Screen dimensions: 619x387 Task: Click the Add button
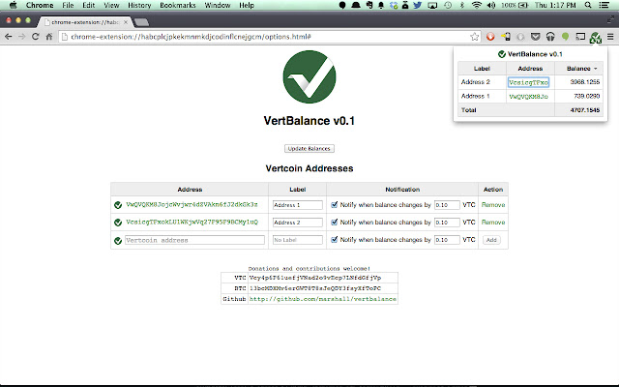point(491,240)
